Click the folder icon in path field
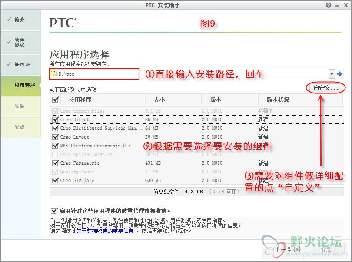The image size is (352, 262). pyautogui.click(x=54, y=73)
